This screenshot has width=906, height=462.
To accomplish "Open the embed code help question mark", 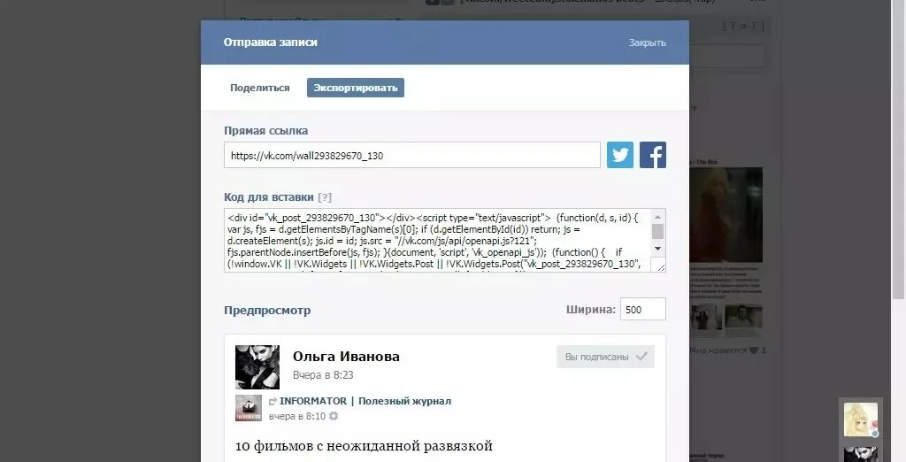I will tap(325, 197).
